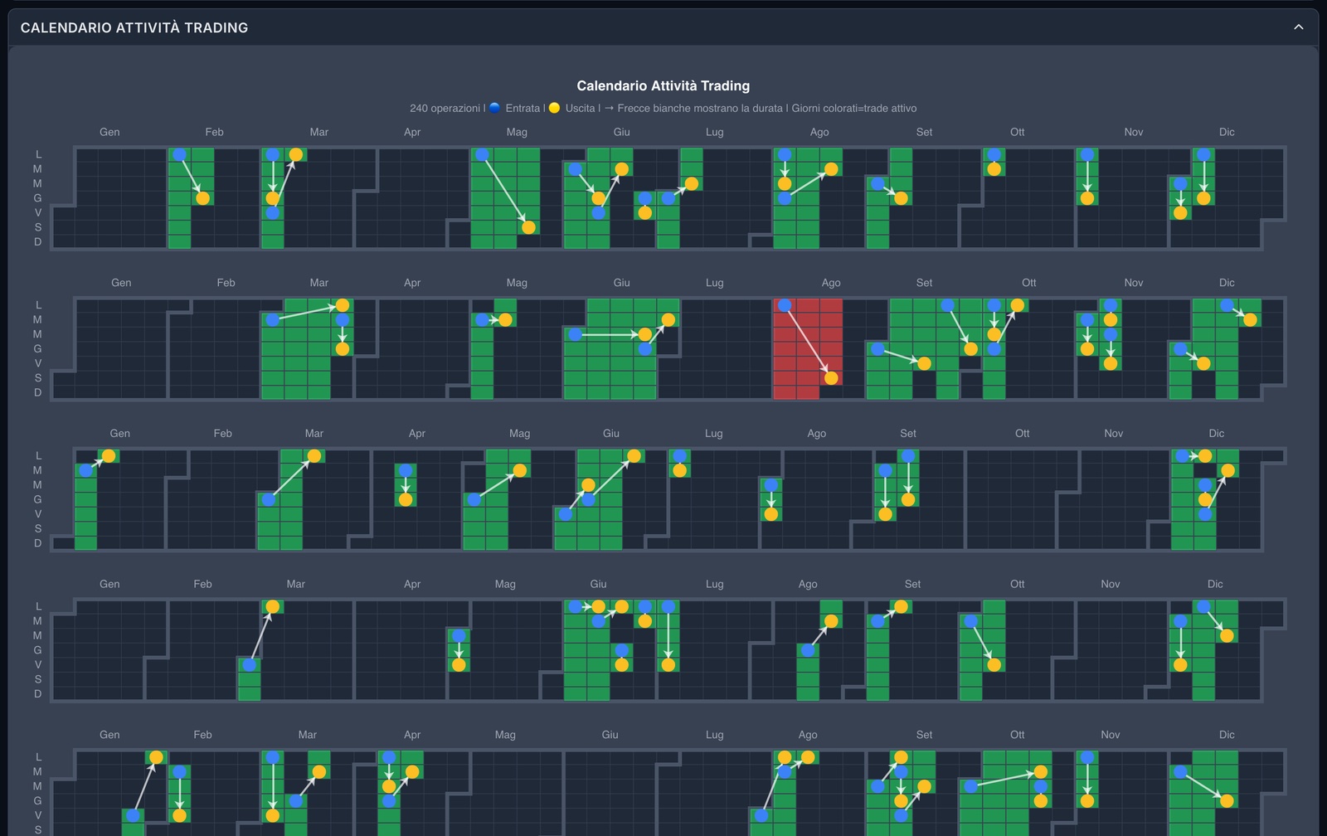
Task: Click the 'Ago' month label in the second calendar row
Action: tap(831, 283)
